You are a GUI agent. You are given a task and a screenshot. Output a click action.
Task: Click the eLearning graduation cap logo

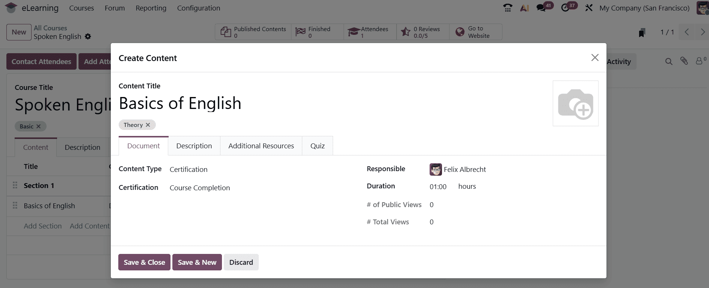coord(11,8)
